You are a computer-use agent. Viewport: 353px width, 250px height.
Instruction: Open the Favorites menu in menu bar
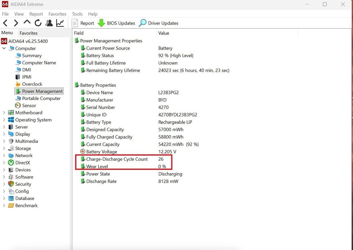[58, 14]
